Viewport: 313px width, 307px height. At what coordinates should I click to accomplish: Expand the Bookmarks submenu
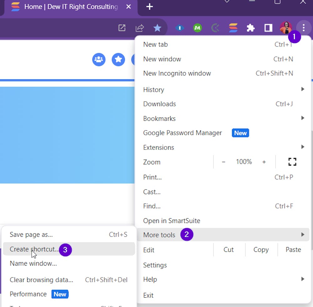coord(159,119)
